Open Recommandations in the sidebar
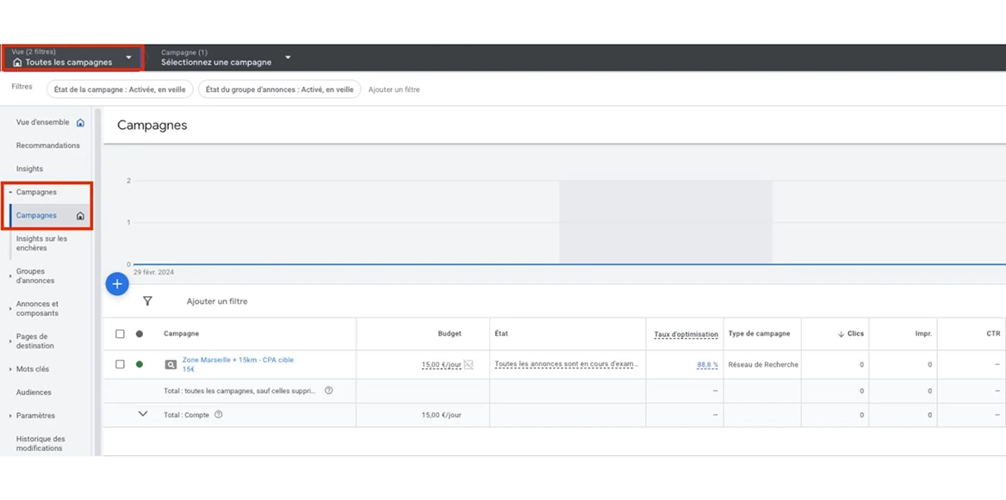Viewport: 1006px width, 500px height. coord(48,145)
